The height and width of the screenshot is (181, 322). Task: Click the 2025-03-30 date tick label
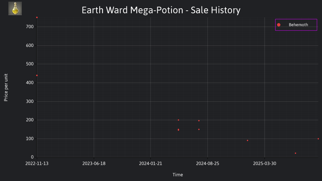265,164
